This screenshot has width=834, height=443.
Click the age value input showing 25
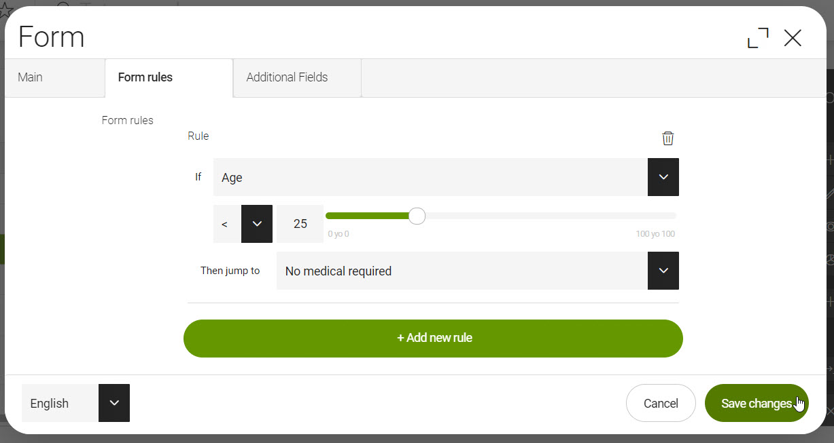click(300, 224)
